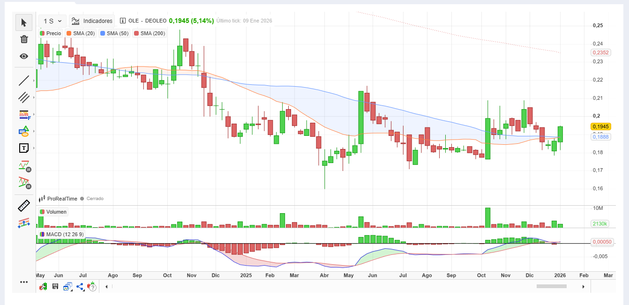Open the three-dots more tools menu
Screen dimensions: 629x305
(x=24, y=282)
